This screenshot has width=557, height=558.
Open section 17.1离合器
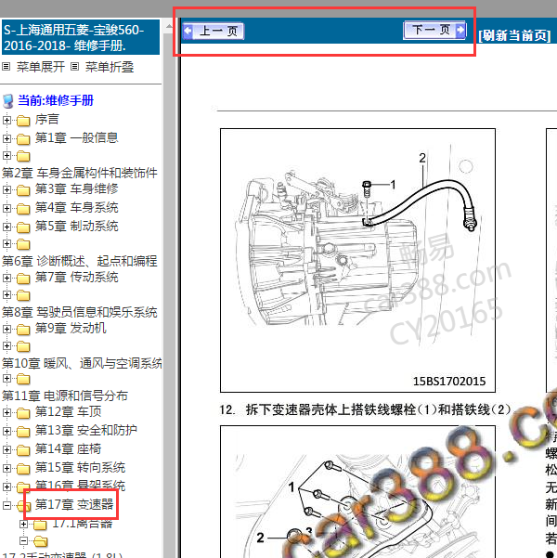83,524
